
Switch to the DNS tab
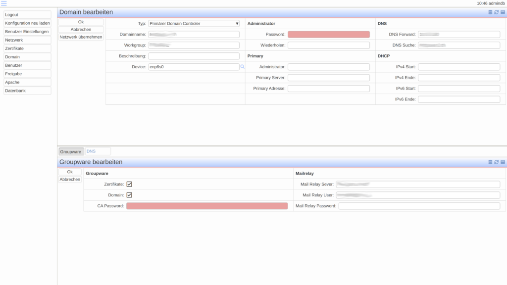98,151
